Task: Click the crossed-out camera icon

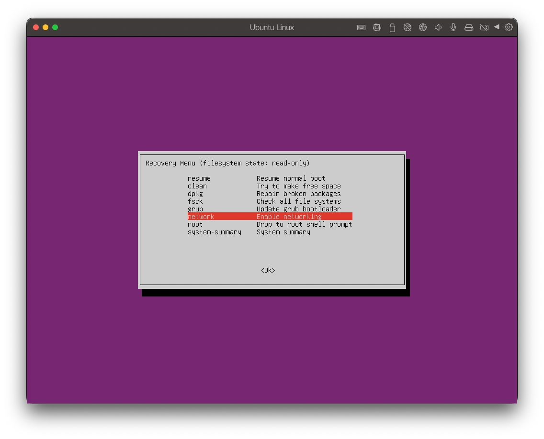Action: pyautogui.click(x=484, y=27)
